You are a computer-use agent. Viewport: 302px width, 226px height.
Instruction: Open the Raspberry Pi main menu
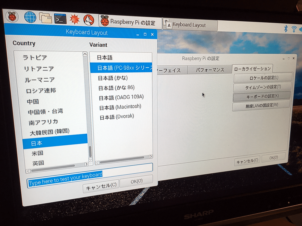coord(12,16)
